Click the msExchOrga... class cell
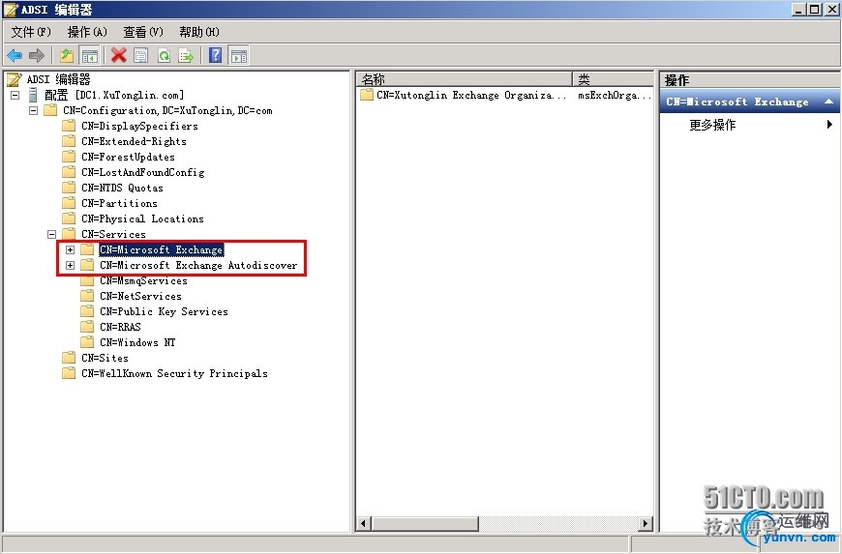This screenshot has width=842, height=554. tap(615, 95)
